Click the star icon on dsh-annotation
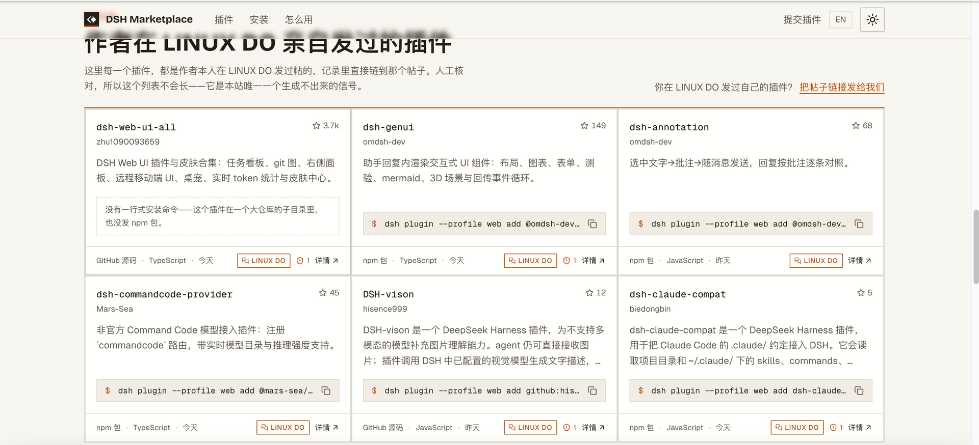 click(856, 125)
